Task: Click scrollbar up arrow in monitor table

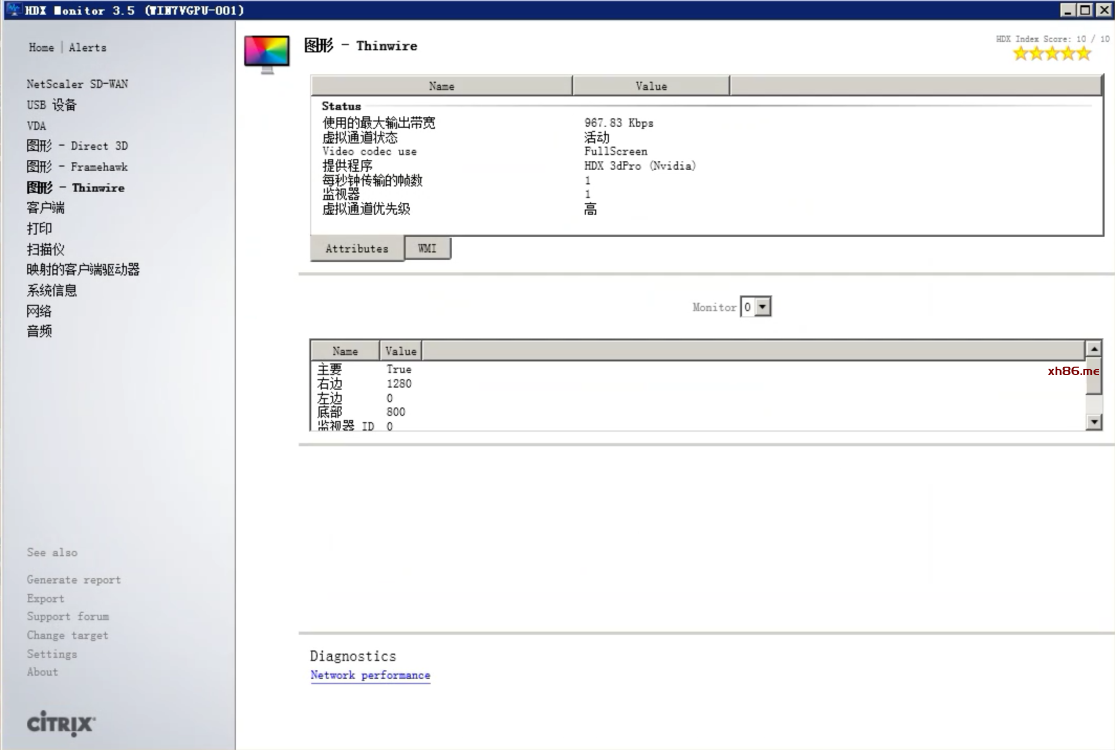Action: (1094, 348)
